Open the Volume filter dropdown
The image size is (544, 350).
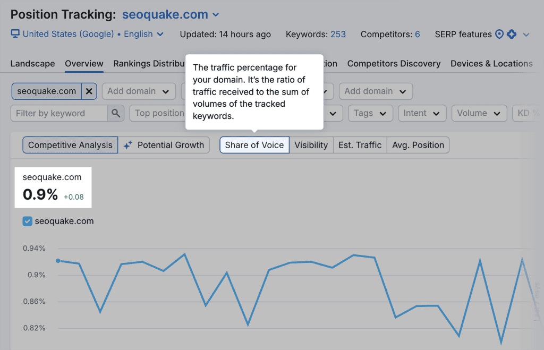pyautogui.click(x=479, y=113)
